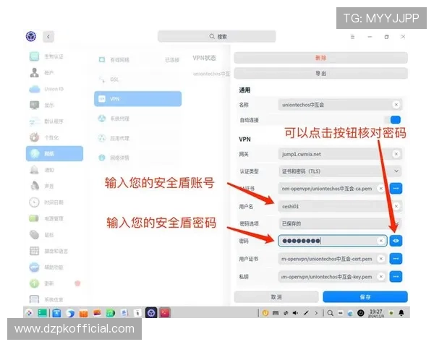Viewport: 434px width, 347px height.
Task: Open the 键盘和语言 keyboard icon
Action: point(34,251)
